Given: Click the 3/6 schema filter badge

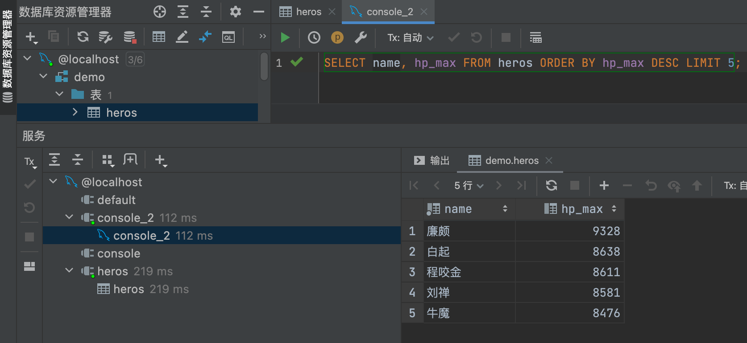Looking at the screenshot, I should point(135,59).
